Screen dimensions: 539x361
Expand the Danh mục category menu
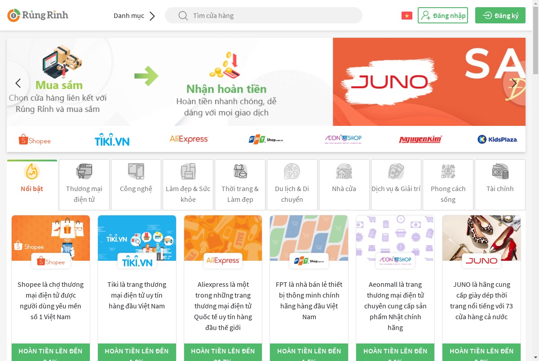click(x=134, y=16)
